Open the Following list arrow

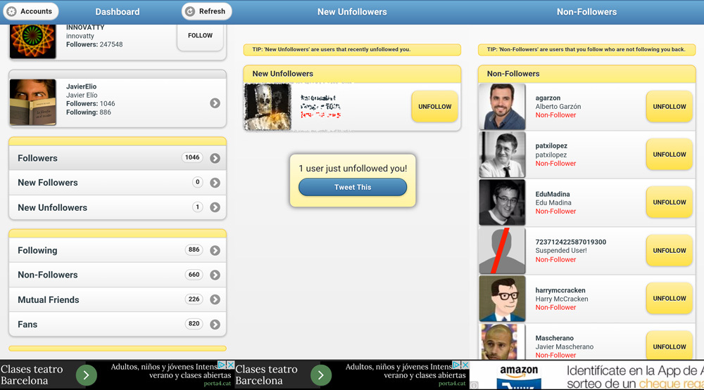215,250
